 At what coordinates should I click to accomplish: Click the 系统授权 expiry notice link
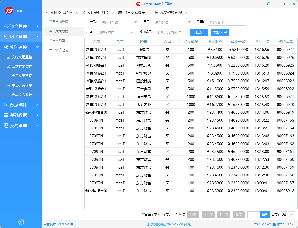pyautogui.click(x=170, y=224)
